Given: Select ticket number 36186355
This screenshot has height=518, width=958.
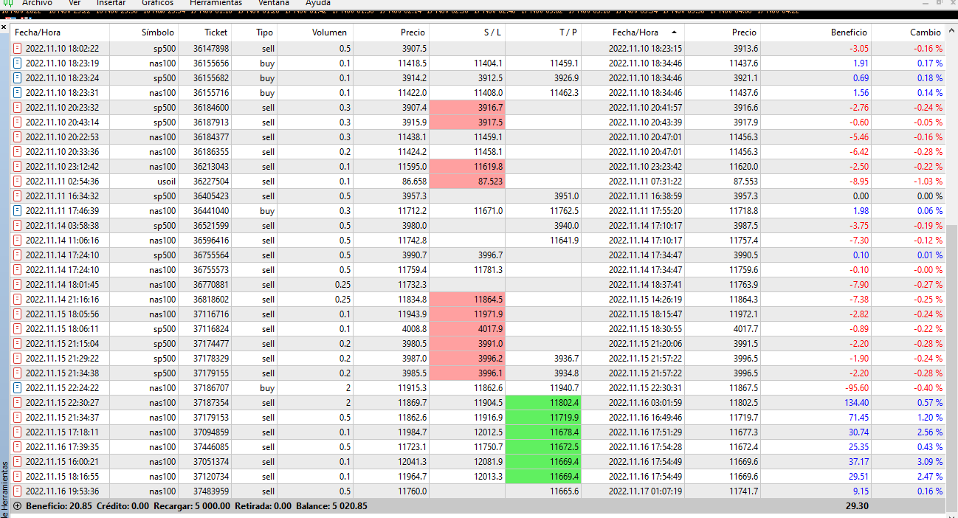Looking at the screenshot, I should pyautogui.click(x=211, y=152).
